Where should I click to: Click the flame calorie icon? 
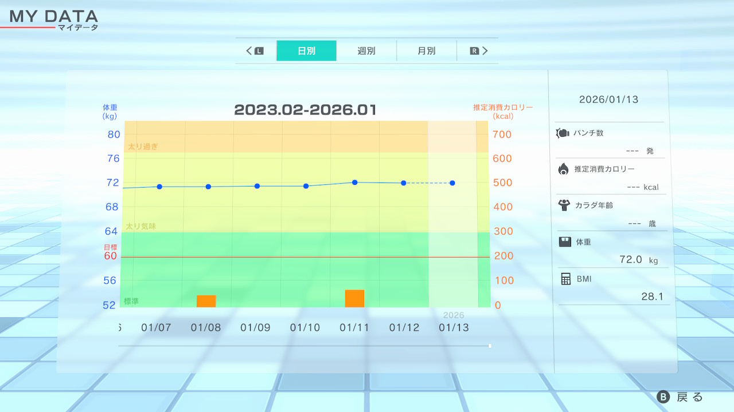click(563, 169)
